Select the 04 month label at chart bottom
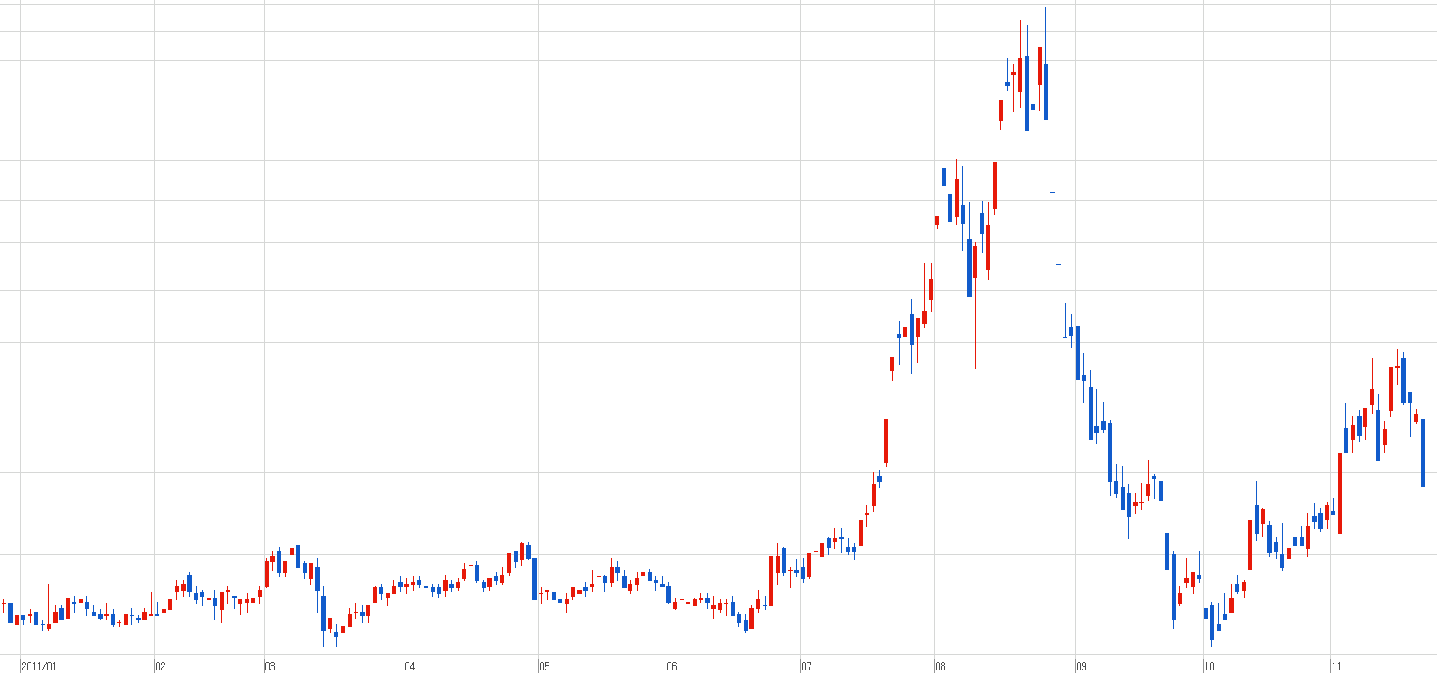Viewport: 1437px width, 673px height. tap(409, 666)
